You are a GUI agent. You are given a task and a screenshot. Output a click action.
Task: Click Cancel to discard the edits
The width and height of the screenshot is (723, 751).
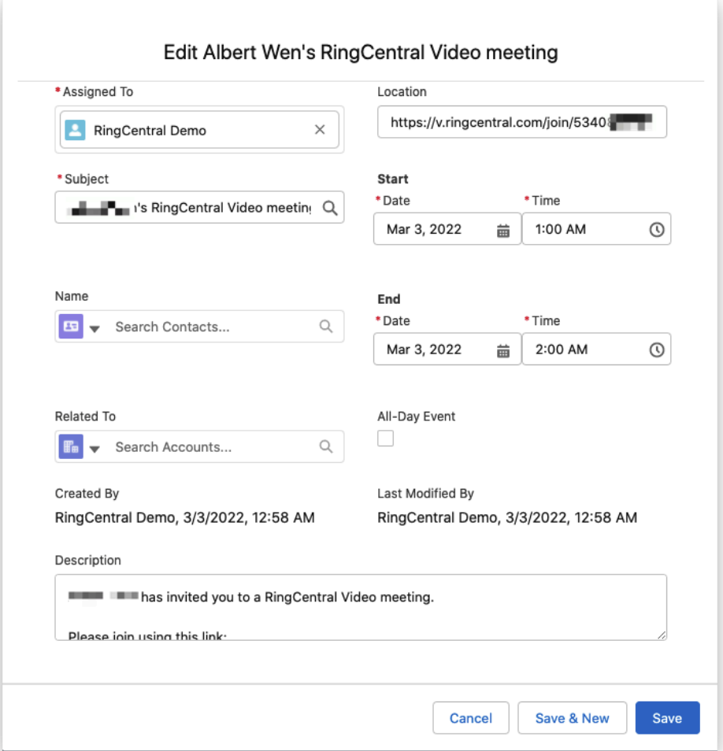[470, 718]
